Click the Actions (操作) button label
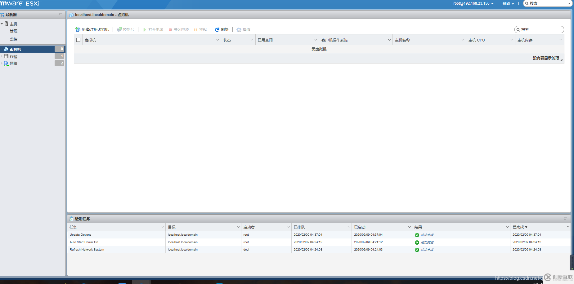This screenshot has height=284, width=574. [246, 30]
